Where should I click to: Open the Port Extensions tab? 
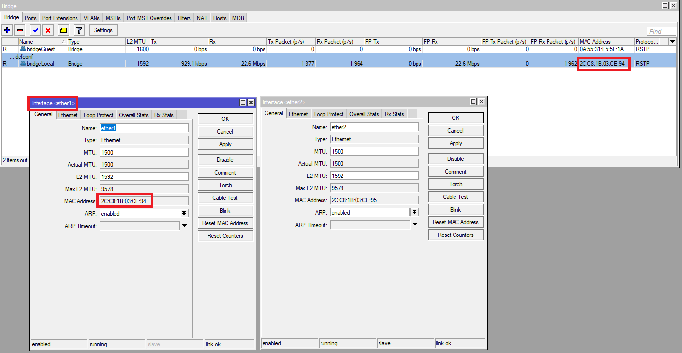[60, 18]
